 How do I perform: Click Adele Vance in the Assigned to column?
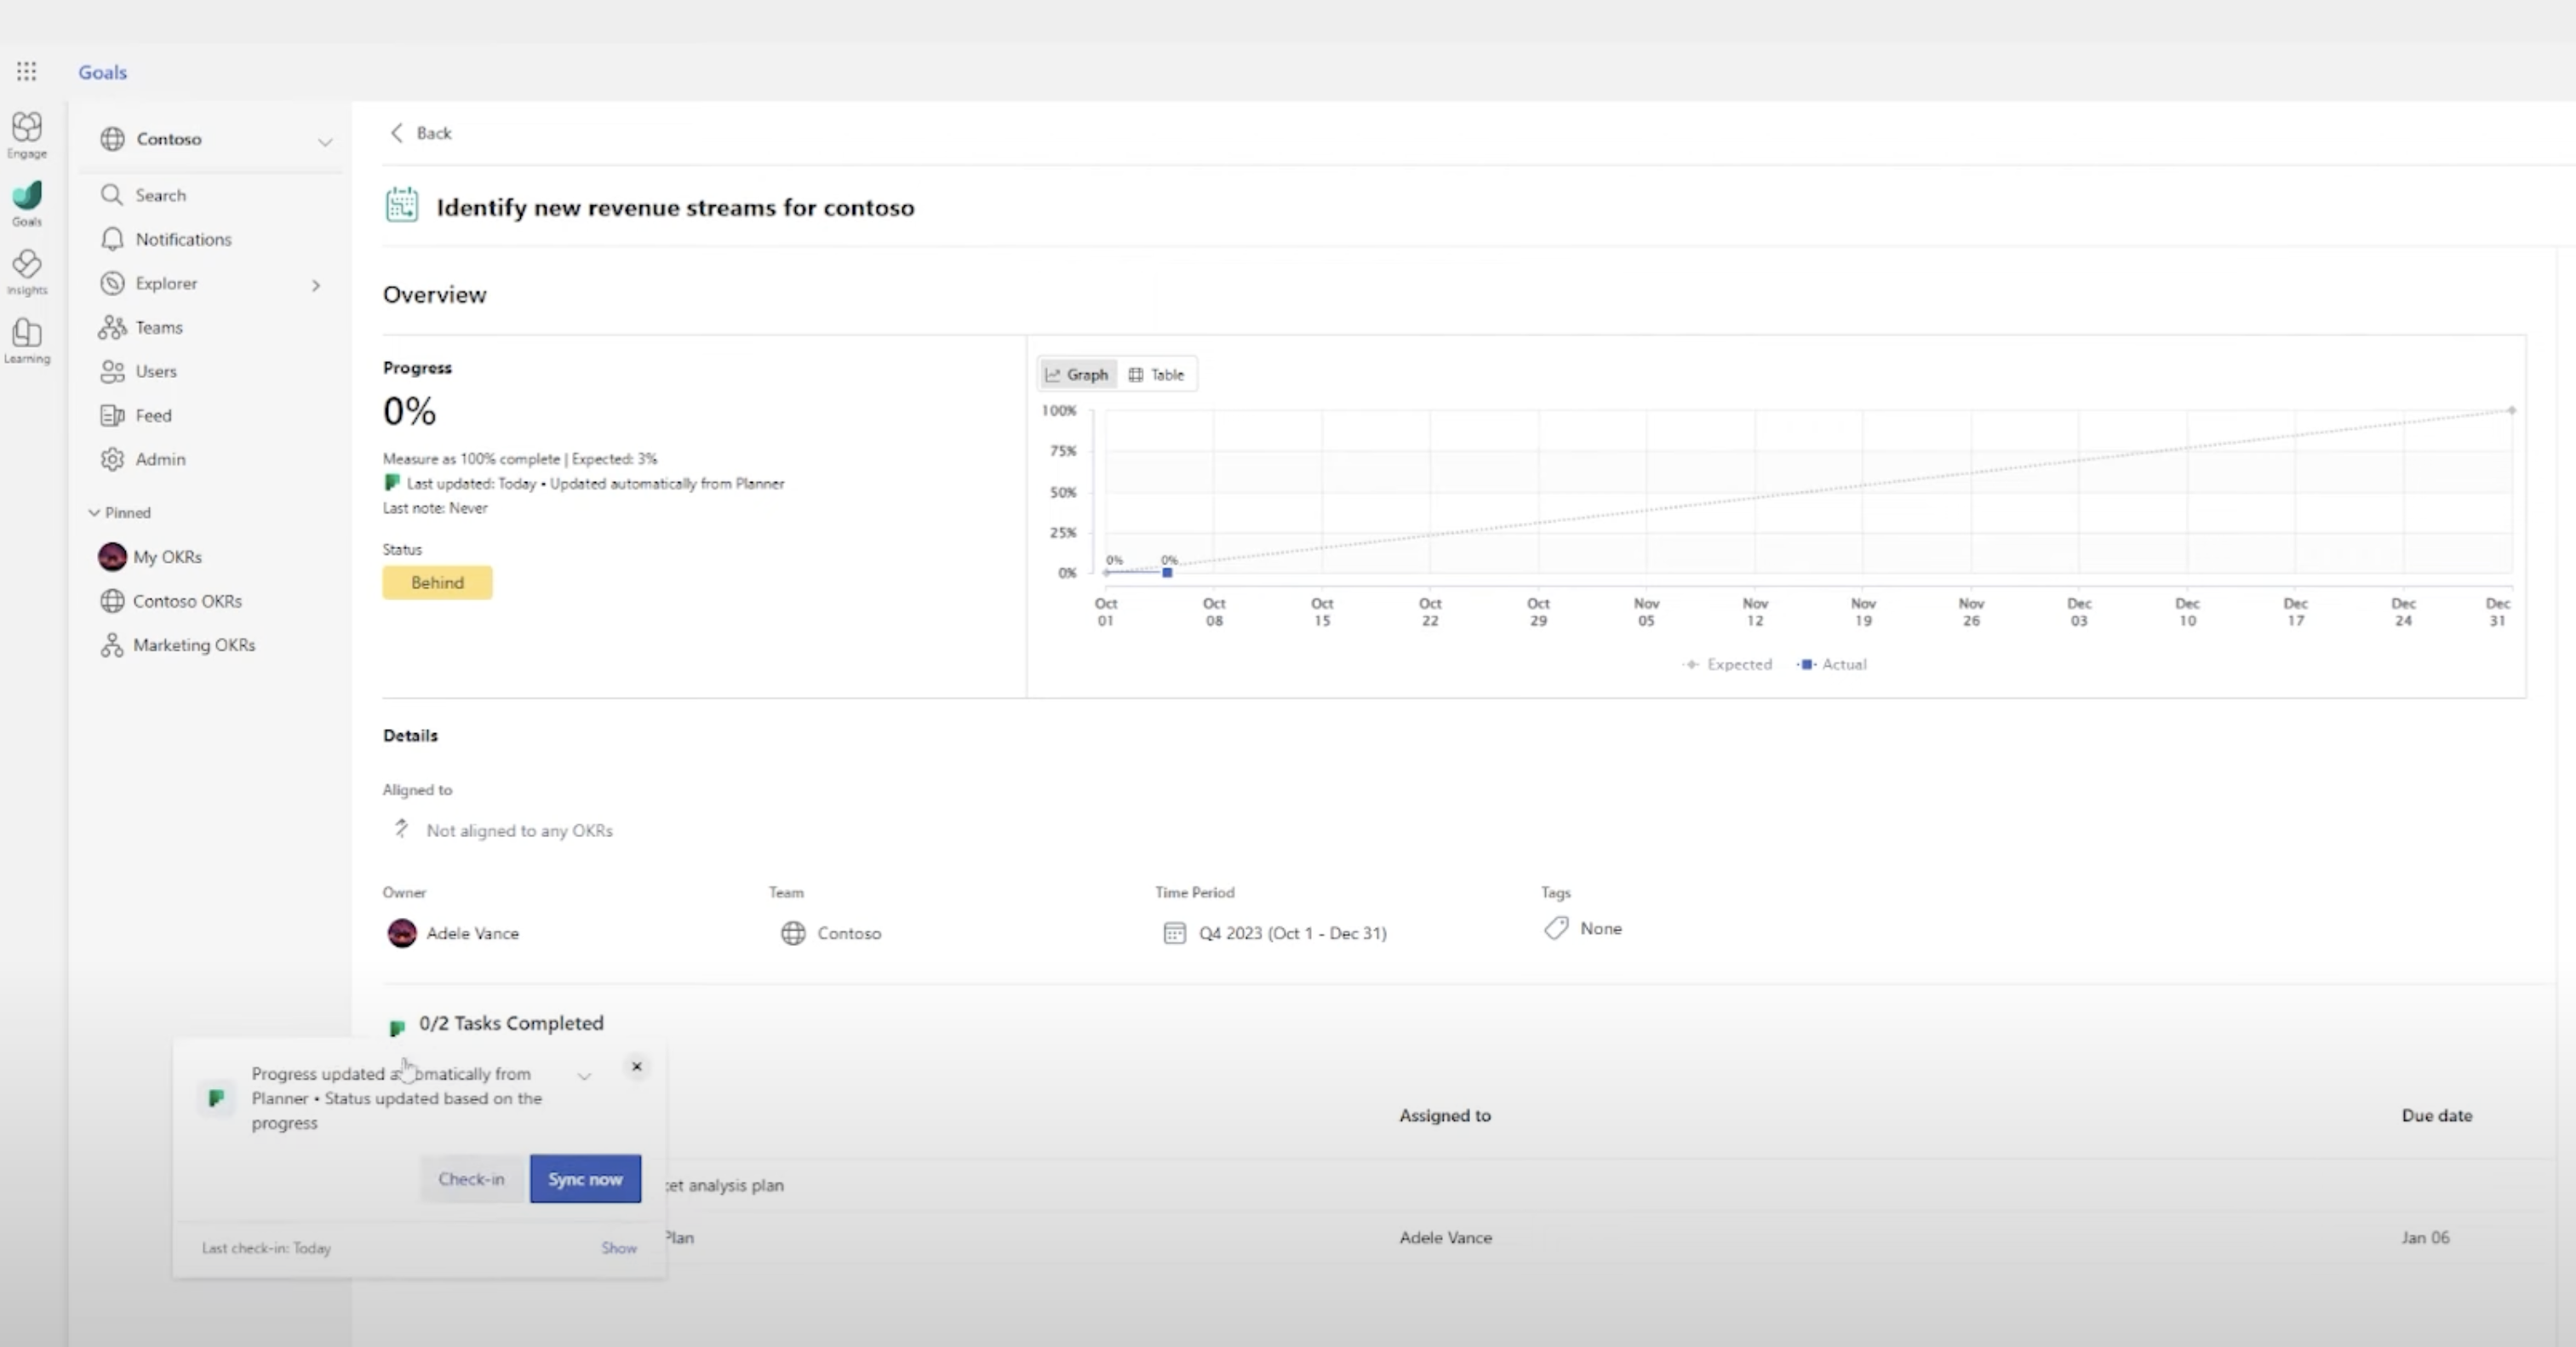[x=1445, y=1237]
